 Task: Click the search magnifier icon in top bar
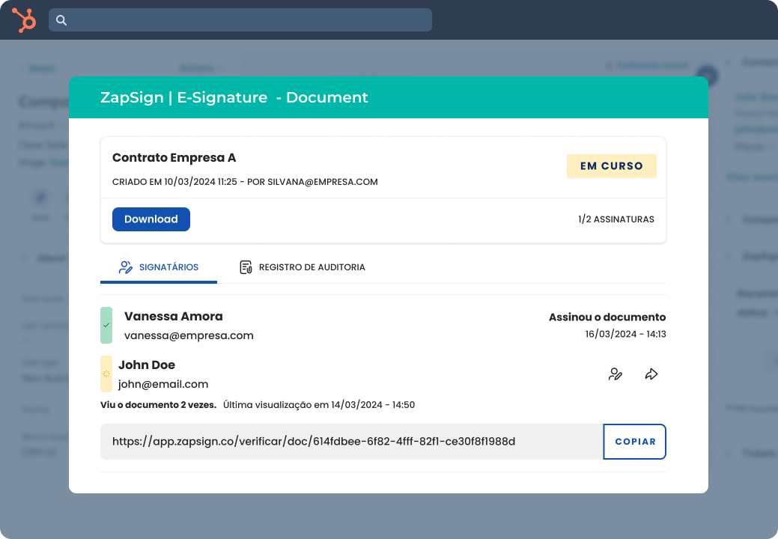[x=61, y=20]
